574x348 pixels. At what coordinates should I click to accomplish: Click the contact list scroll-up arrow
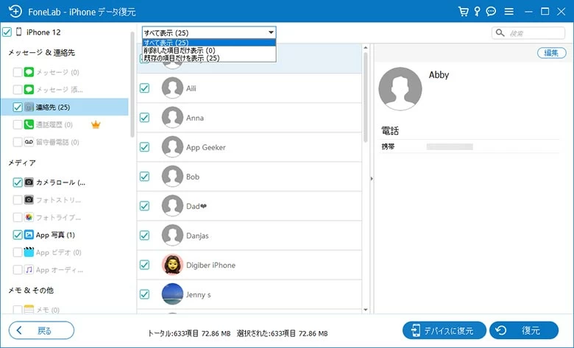pyautogui.click(x=365, y=48)
